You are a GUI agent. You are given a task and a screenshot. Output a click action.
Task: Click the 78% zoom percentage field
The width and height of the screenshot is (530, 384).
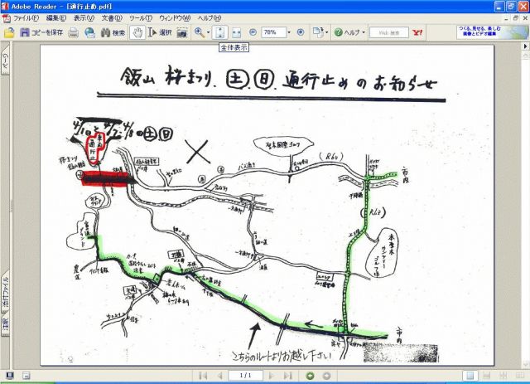tap(272, 32)
